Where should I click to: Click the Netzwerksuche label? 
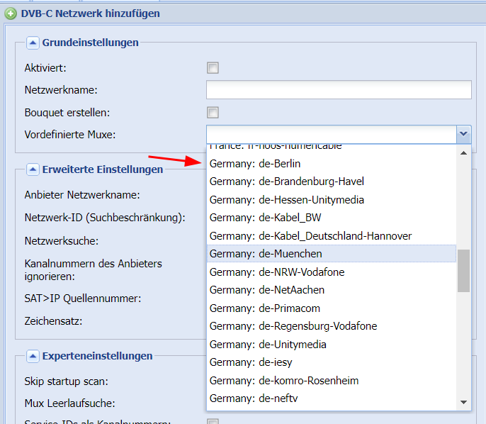[62, 241]
